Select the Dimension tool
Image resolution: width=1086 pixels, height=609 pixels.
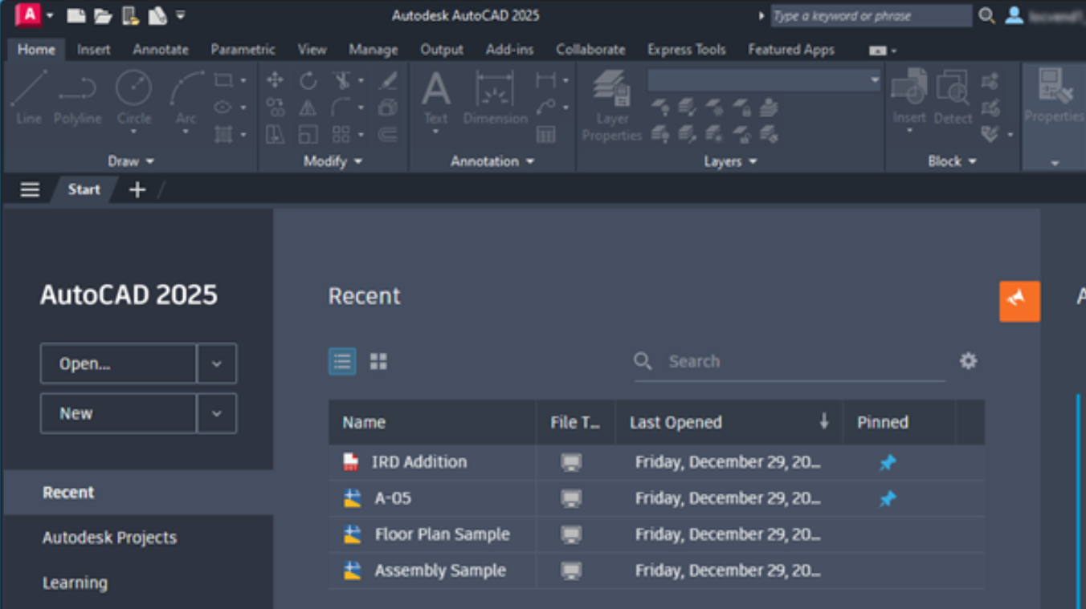click(495, 98)
